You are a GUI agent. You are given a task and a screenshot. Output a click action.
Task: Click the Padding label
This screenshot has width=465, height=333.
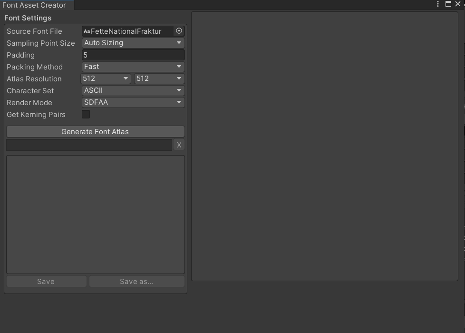coord(21,55)
